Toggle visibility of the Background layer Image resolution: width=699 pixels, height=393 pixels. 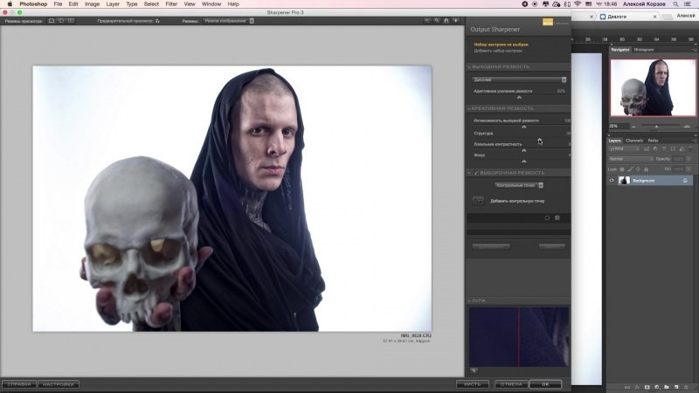click(612, 181)
